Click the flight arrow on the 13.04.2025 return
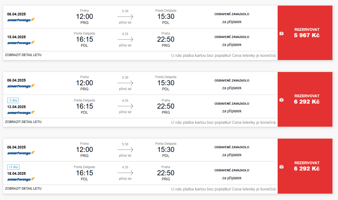 [125, 106]
